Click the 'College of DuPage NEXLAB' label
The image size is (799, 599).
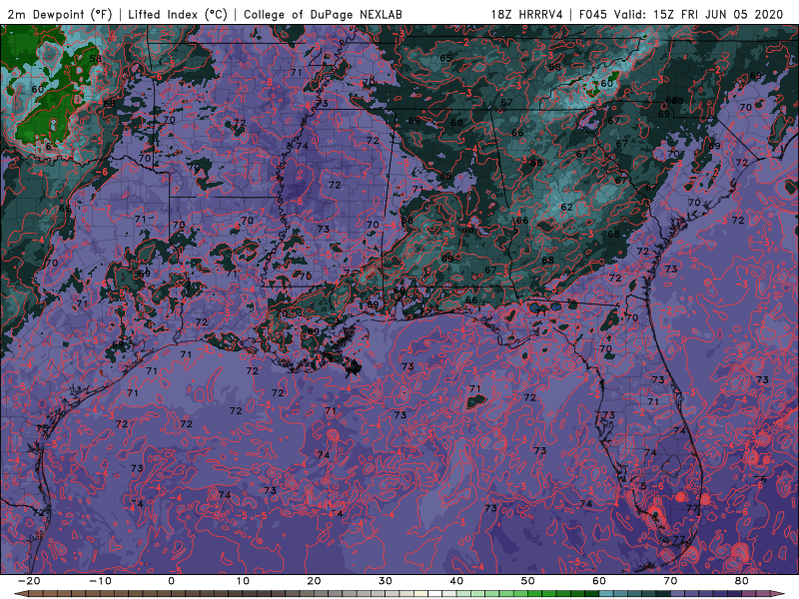pyautogui.click(x=323, y=15)
